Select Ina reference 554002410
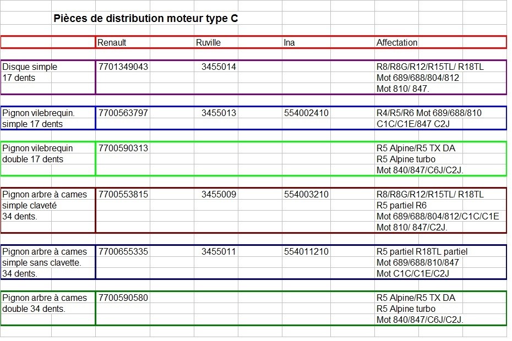512x341 pixels. [x=306, y=113]
